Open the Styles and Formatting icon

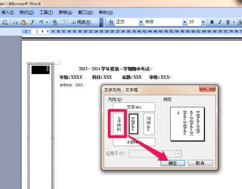click(x=111, y=22)
